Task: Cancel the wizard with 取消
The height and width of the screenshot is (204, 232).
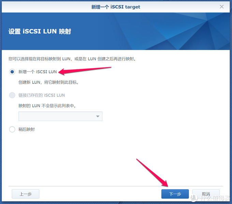Action: click(206, 194)
